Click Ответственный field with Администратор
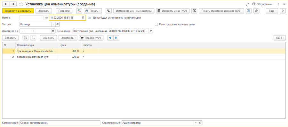 coord(158,123)
